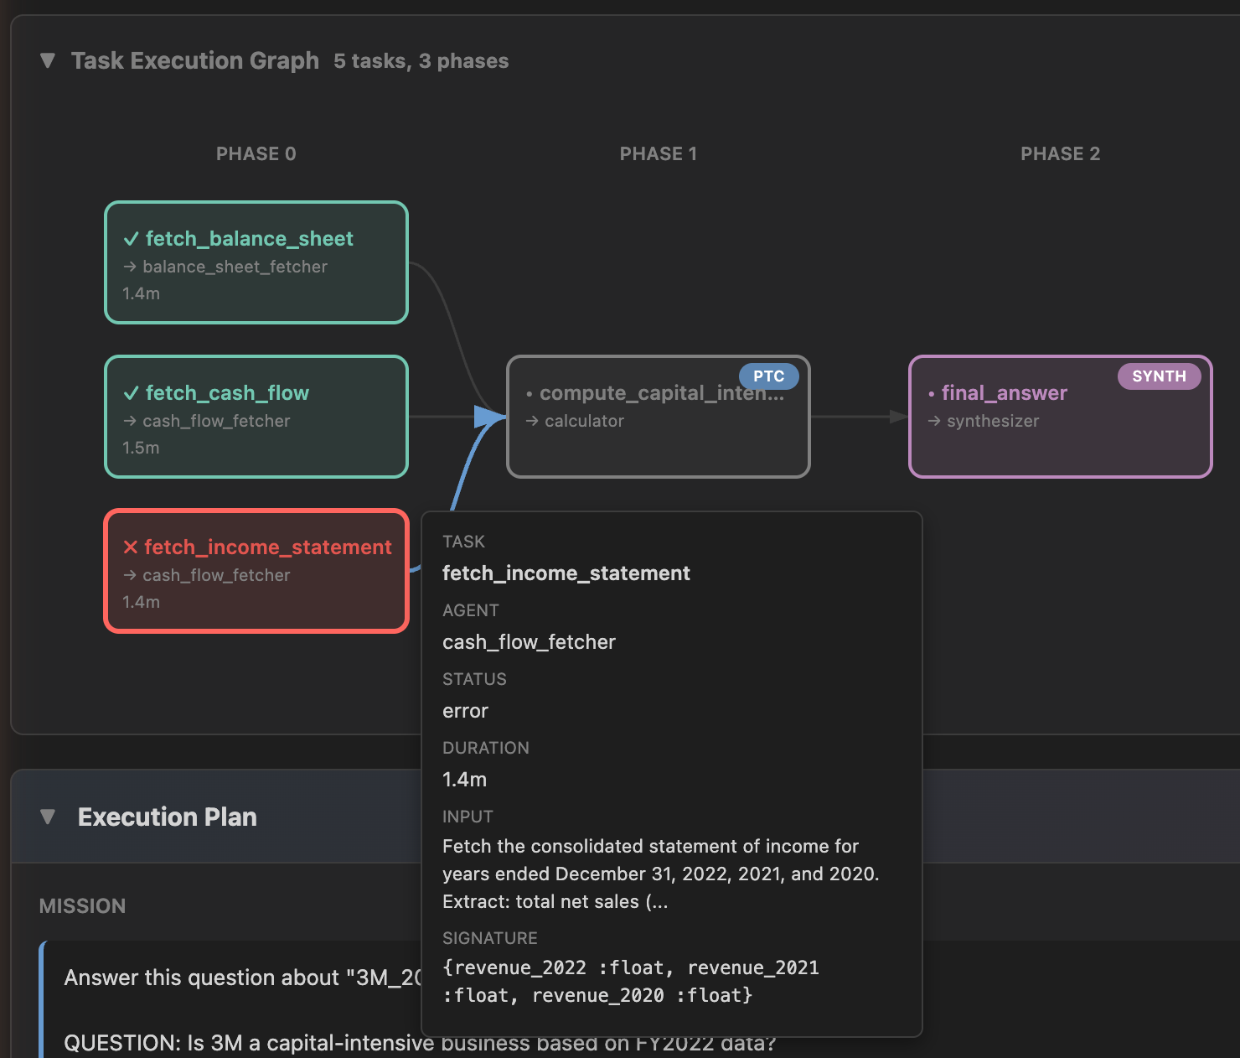Click the checkmark icon on fetch_balance_sheet

tap(131, 238)
